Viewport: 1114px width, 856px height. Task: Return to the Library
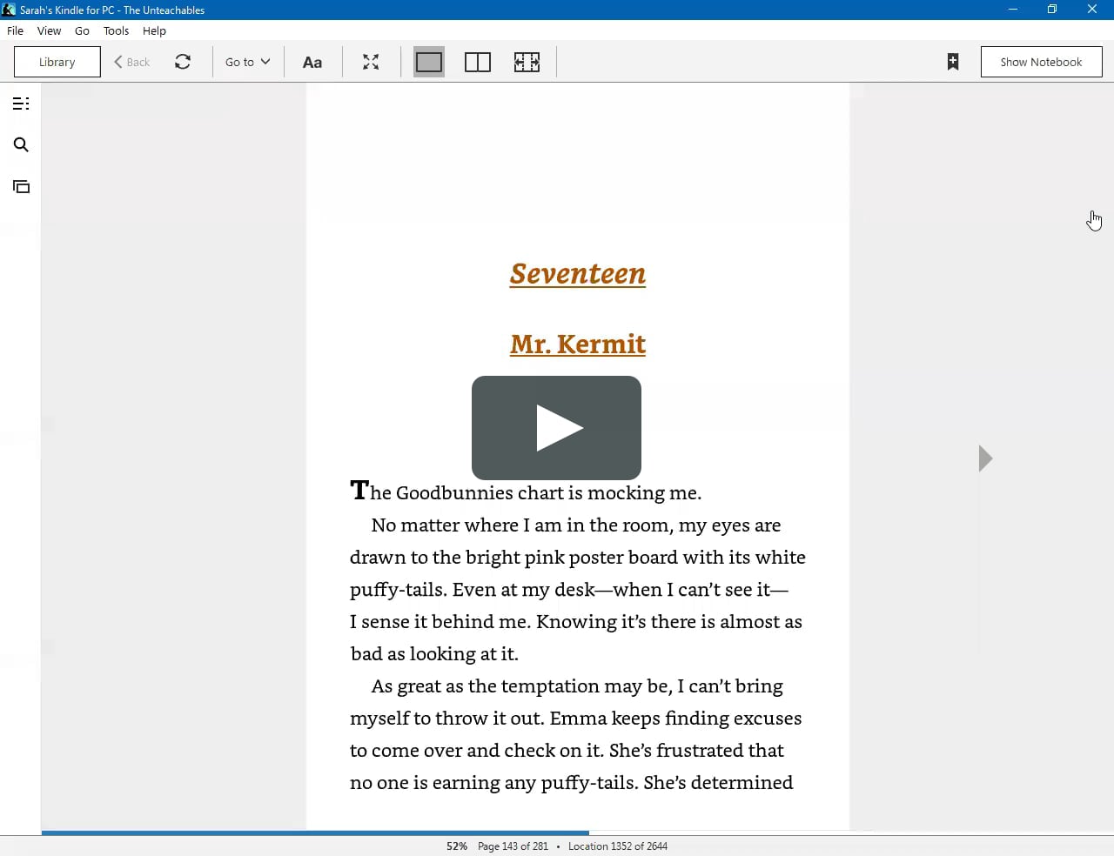57,62
